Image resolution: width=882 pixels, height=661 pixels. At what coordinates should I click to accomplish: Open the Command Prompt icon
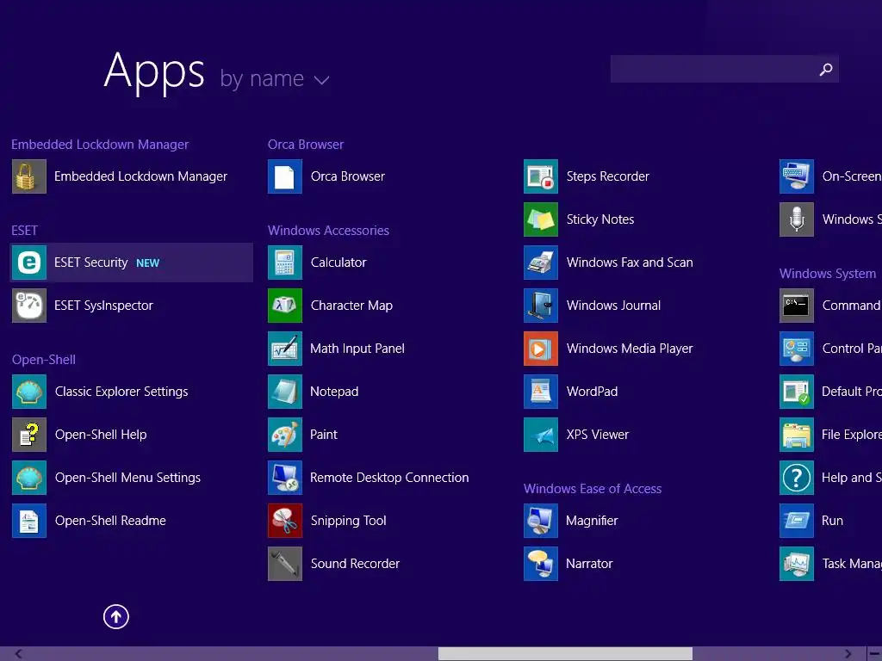(x=797, y=306)
